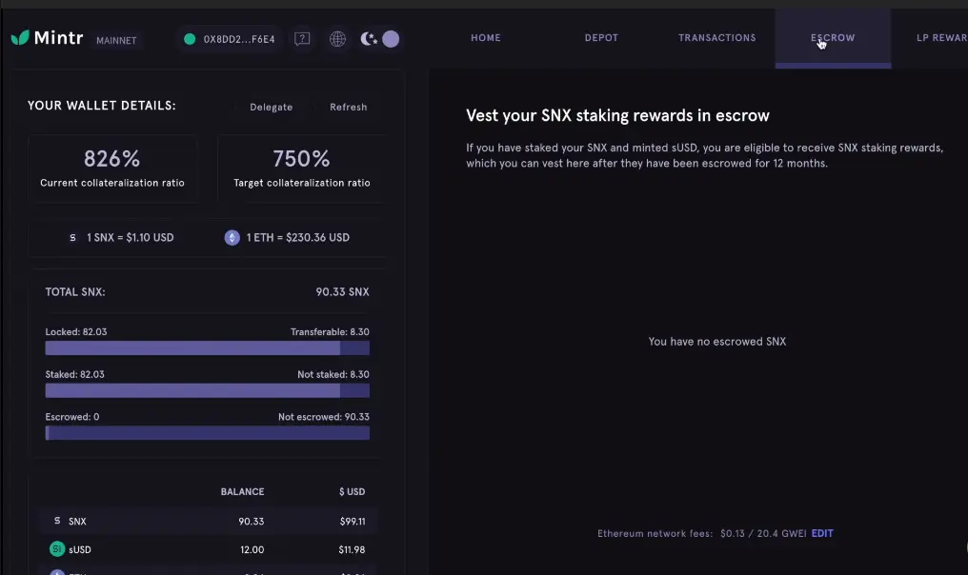Click the ETH price diamond icon

(x=232, y=238)
